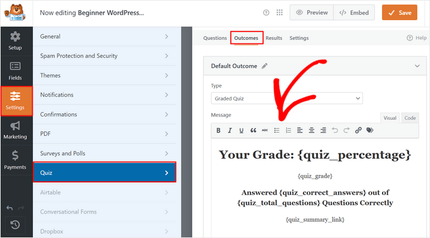Open Surveys and Polls settings section
430x238 pixels.
(104, 153)
